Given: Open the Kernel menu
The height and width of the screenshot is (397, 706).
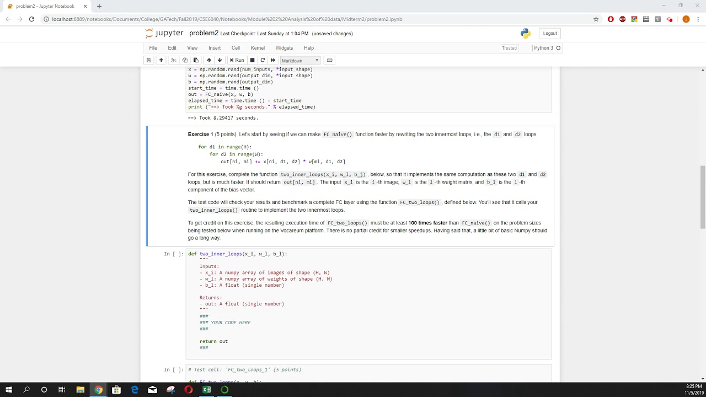Looking at the screenshot, I should tap(258, 48).
